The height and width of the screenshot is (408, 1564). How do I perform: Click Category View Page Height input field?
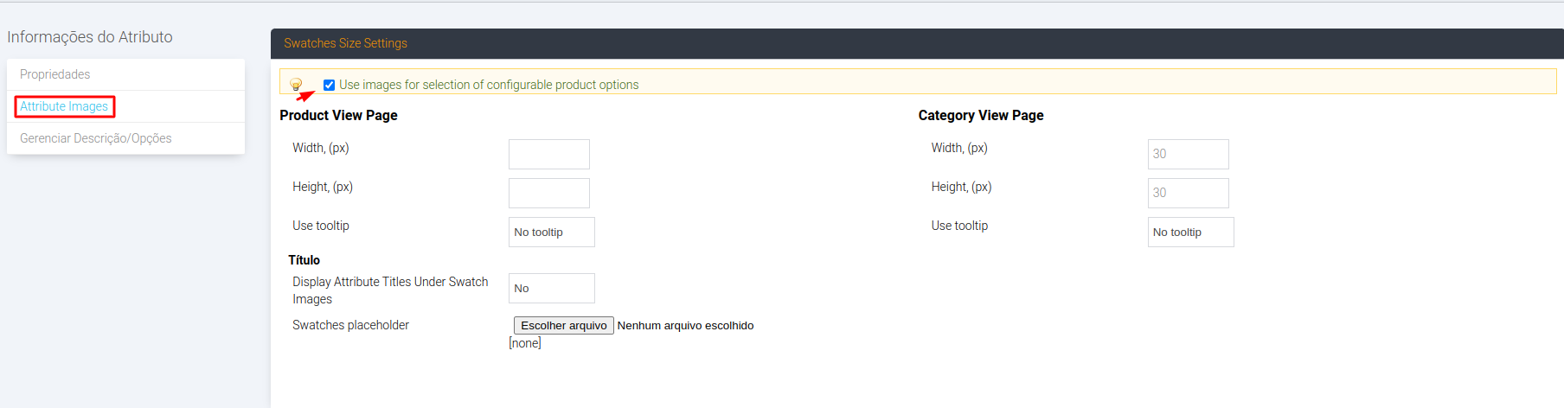coord(1189,193)
